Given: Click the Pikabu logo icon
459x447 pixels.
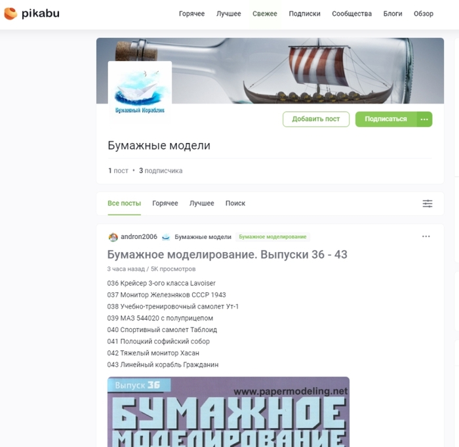Looking at the screenshot, I should point(10,14).
